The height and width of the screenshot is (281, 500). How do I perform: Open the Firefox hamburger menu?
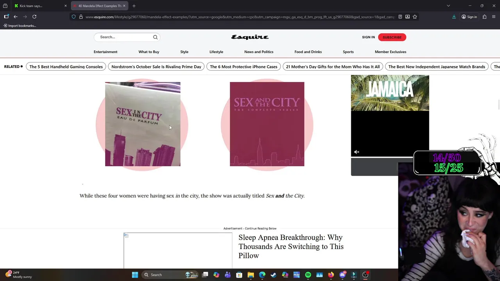[x=494, y=17]
